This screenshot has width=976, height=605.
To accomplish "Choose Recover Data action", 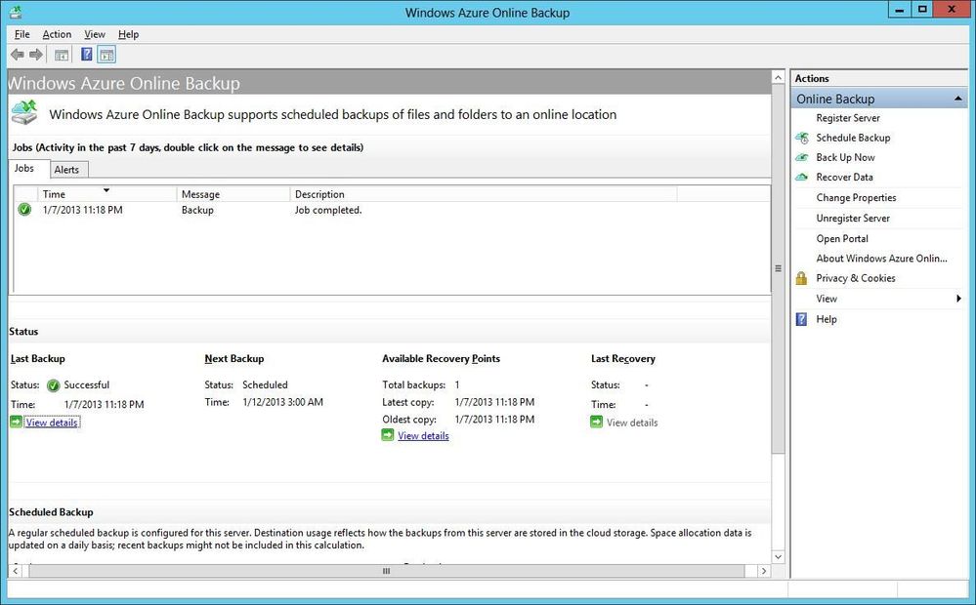I will coord(845,178).
